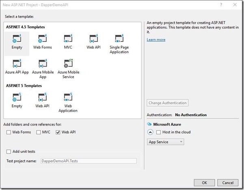Screen dimensions: 244x190
Task: Click the 'Select a template:' label
Action: pyautogui.click(x=19, y=17)
